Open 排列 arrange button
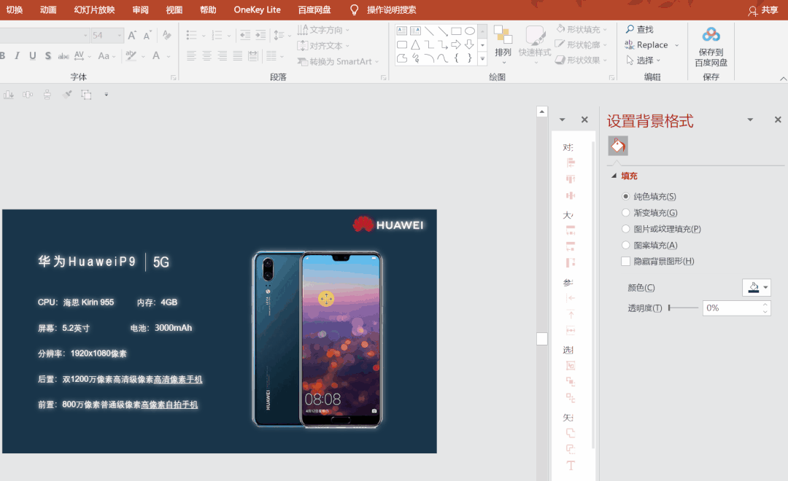Image resolution: width=788 pixels, height=481 pixels. tap(503, 44)
